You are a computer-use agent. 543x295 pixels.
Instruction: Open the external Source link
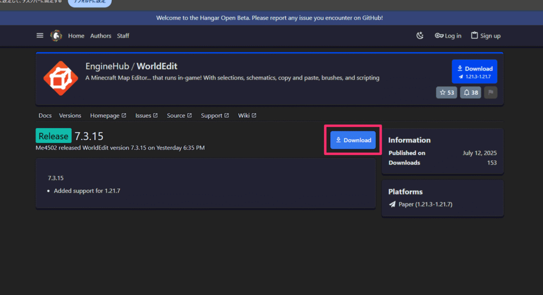179,115
